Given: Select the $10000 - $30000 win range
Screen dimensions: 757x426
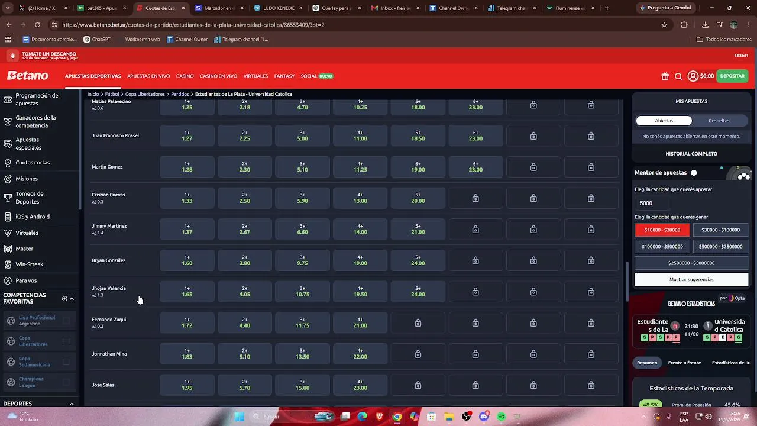Looking at the screenshot, I should [x=662, y=230].
